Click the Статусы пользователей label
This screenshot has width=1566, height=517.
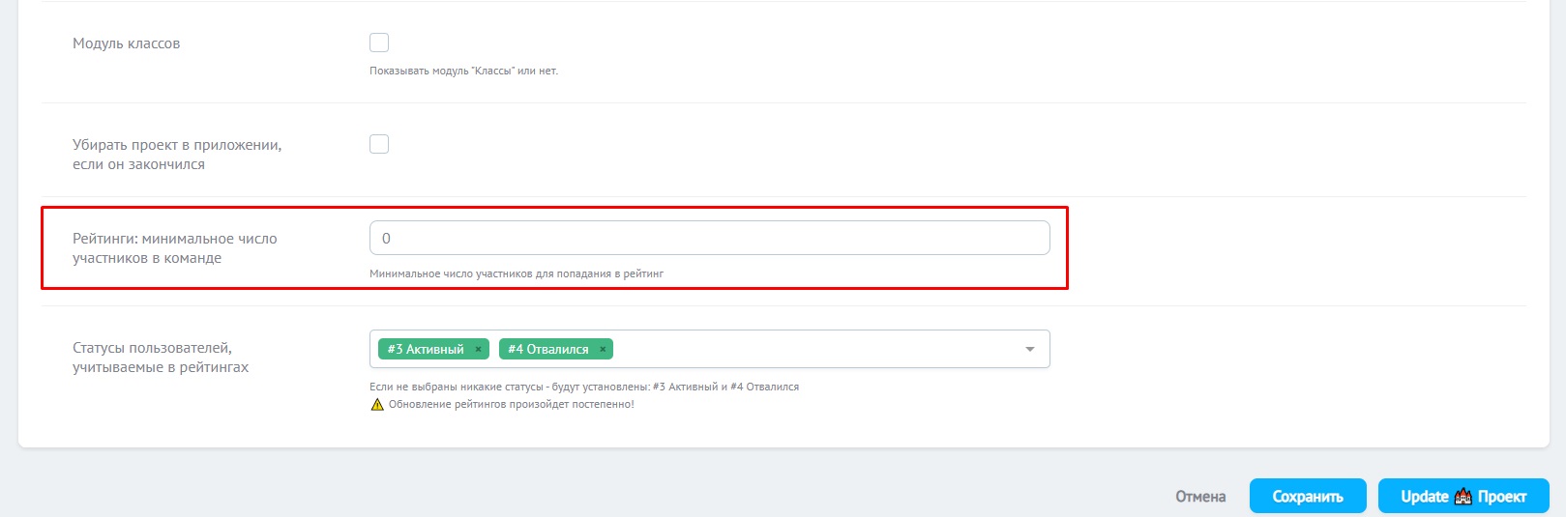tap(161, 358)
